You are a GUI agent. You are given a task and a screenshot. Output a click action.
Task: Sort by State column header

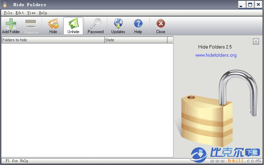[136, 40]
